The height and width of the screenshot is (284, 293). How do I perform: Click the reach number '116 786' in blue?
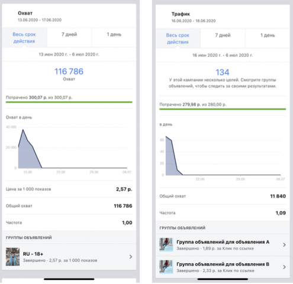tap(69, 72)
